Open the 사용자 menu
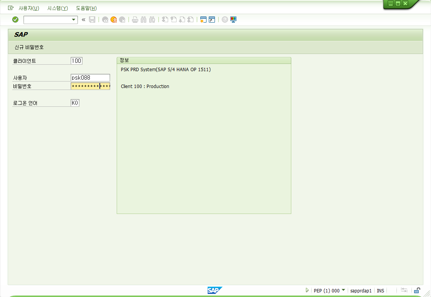Image resolution: width=431 pixels, height=297 pixels. (x=29, y=8)
